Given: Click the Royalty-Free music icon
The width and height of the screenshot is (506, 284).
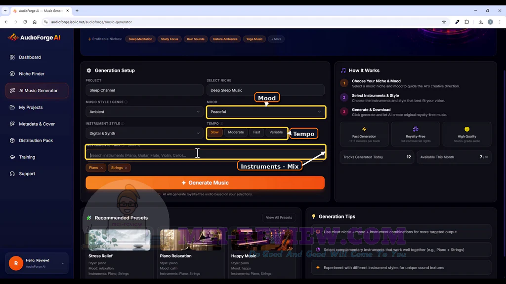Looking at the screenshot, I should (415, 129).
